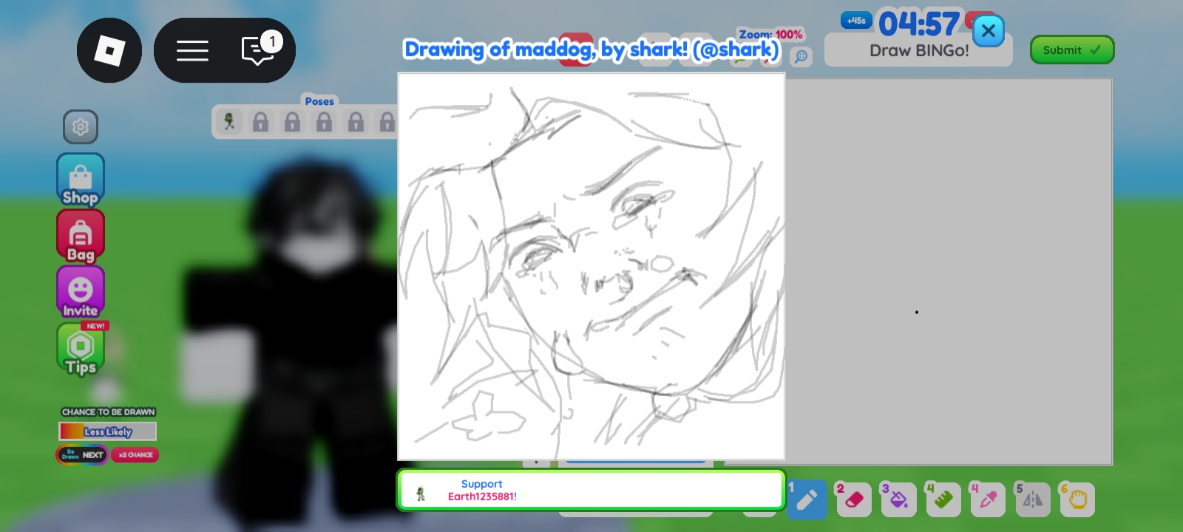Click the first unlocked pose figure
The image size is (1183, 532).
(229, 122)
